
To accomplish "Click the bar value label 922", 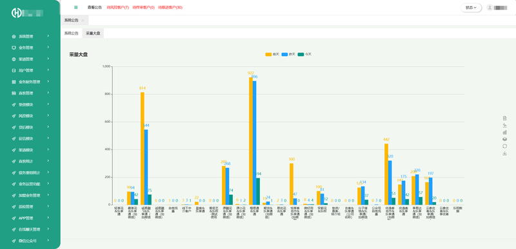I will coord(251,73).
